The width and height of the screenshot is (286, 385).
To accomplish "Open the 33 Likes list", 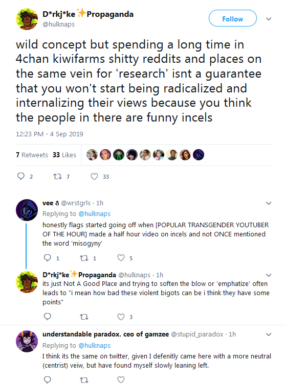I will pos(64,155).
